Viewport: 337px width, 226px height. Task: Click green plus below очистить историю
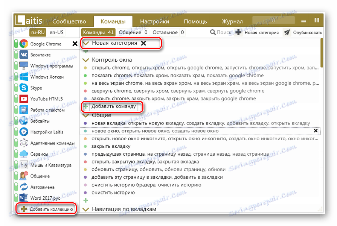coord(85,200)
